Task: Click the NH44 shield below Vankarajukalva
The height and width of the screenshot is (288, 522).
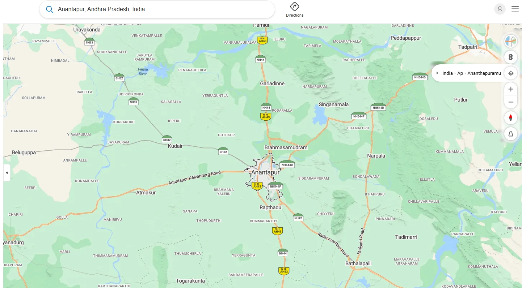Action: 260,59
